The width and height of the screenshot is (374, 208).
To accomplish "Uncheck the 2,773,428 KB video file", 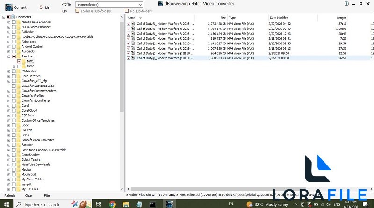I will (x=129, y=24).
